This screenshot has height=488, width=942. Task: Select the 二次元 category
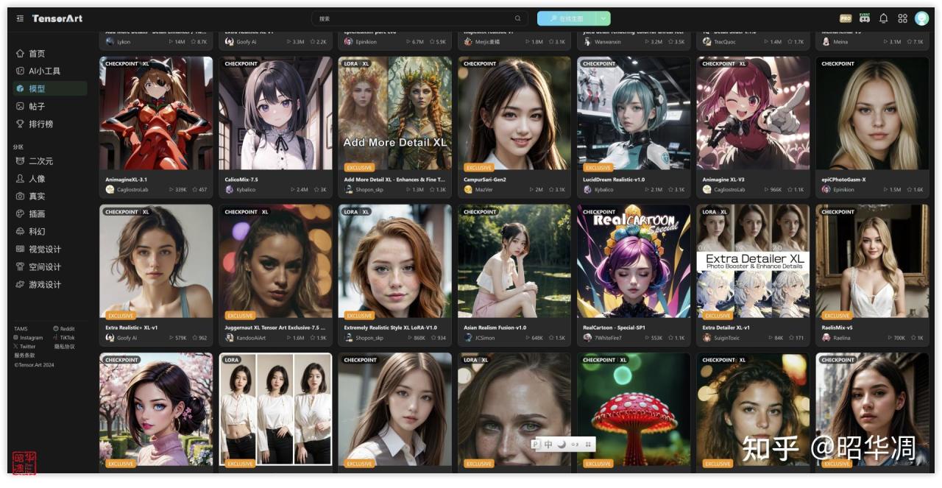49,161
